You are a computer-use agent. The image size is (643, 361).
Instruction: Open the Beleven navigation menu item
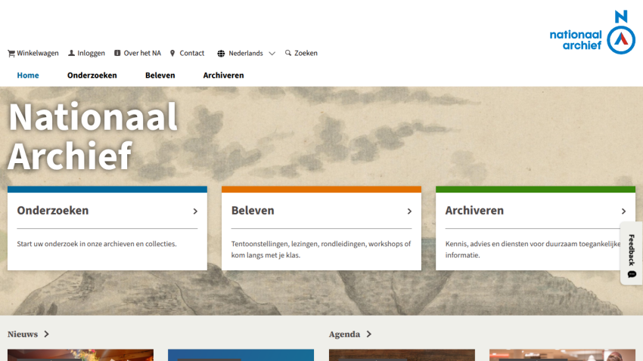click(160, 76)
